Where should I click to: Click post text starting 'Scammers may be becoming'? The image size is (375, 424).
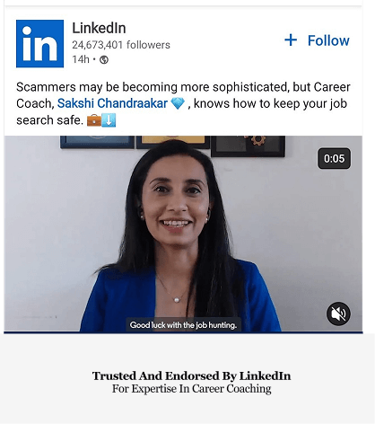[x=183, y=103]
